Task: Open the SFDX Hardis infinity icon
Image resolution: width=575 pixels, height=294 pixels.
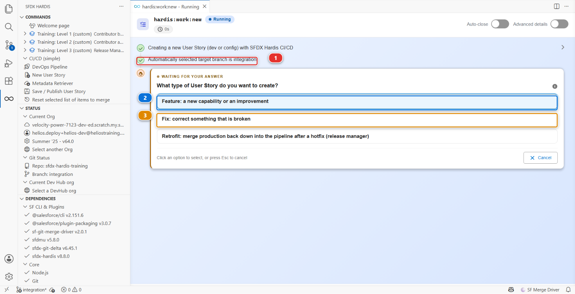Action: click(9, 99)
